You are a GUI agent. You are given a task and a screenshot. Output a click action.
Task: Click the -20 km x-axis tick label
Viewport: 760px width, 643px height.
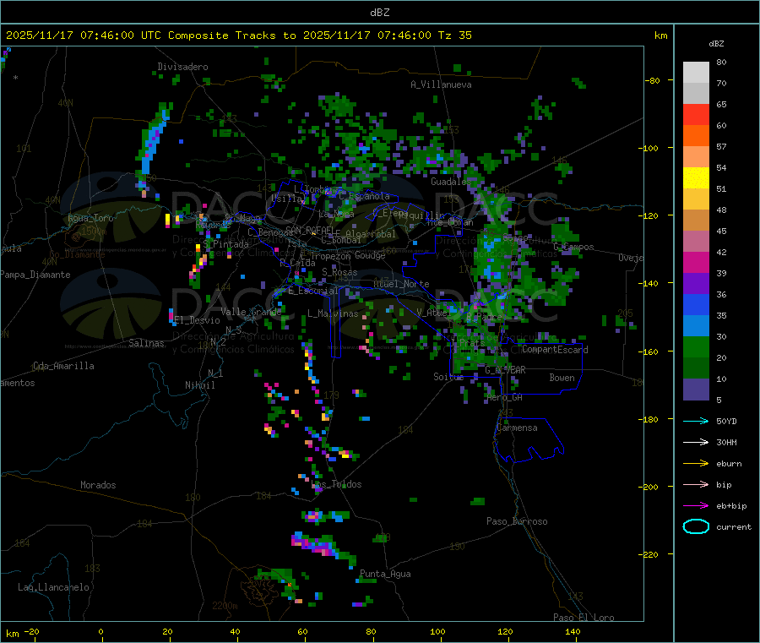tap(32, 631)
